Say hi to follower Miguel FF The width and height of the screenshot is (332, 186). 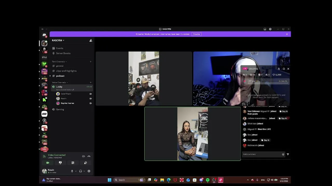click(283, 111)
